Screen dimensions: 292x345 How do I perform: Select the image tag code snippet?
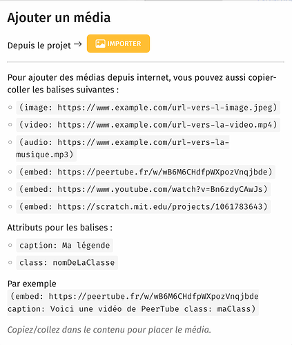tap(148, 108)
